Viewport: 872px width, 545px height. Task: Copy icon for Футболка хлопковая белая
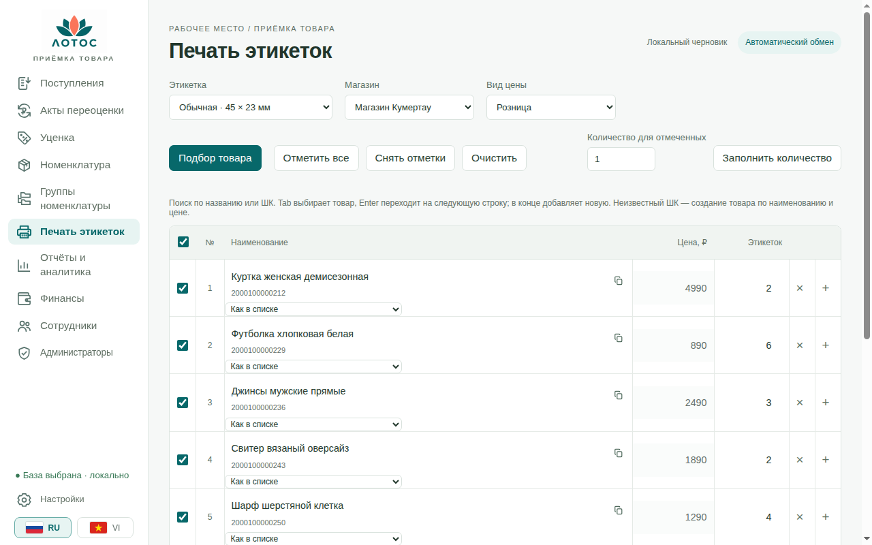pos(619,338)
